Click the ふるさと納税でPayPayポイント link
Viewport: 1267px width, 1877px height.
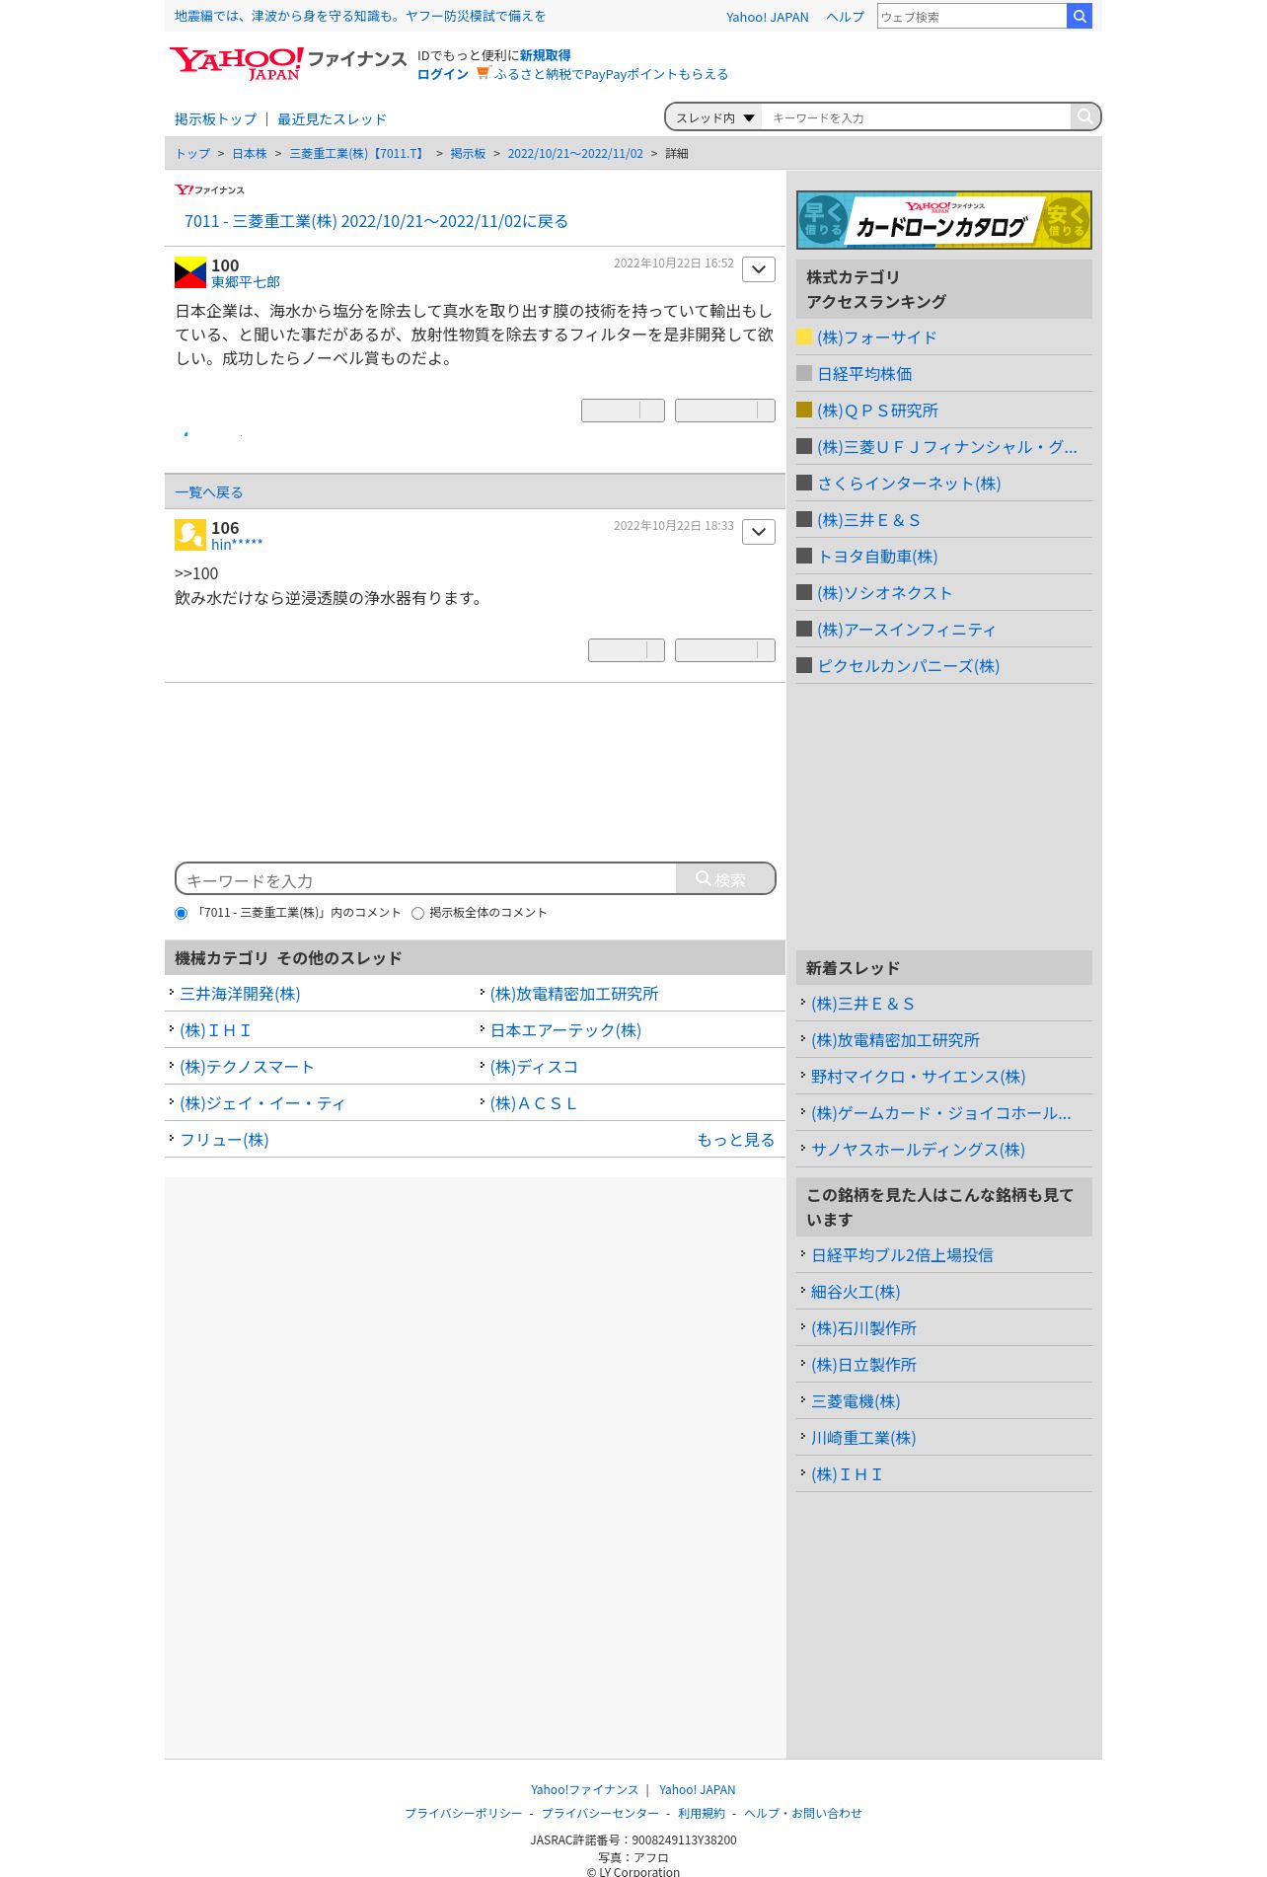[611, 74]
